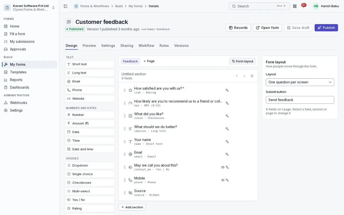Open translate icon for What did you like
This screenshot has height=215, width=344.
(227, 116)
